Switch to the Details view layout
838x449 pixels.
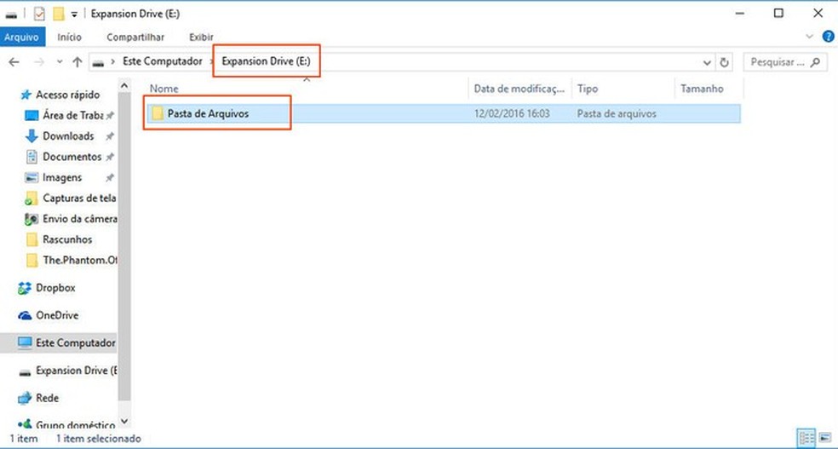pyautogui.click(x=806, y=438)
